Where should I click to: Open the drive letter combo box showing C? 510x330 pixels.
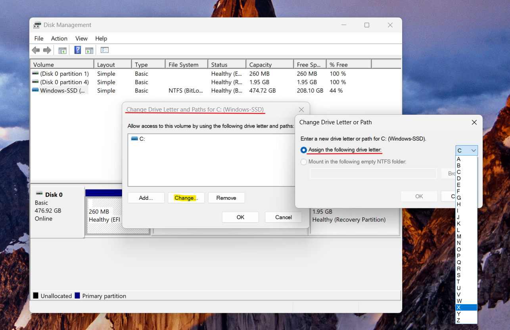pos(466,151)
